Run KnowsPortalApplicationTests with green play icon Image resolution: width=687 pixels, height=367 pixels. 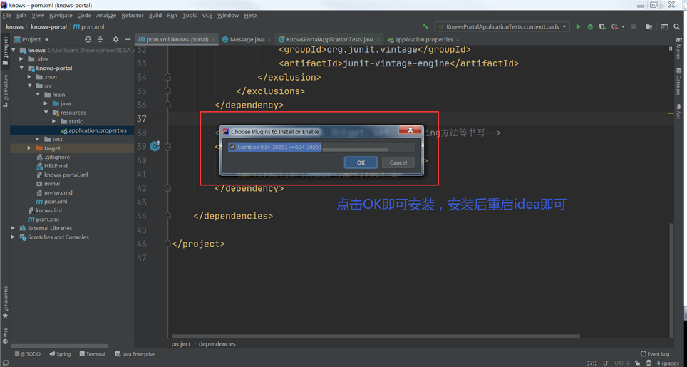pos(578,26)
